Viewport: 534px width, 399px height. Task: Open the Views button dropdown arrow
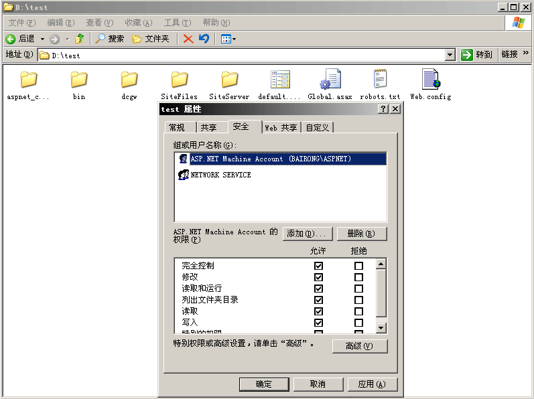point(234,39)
